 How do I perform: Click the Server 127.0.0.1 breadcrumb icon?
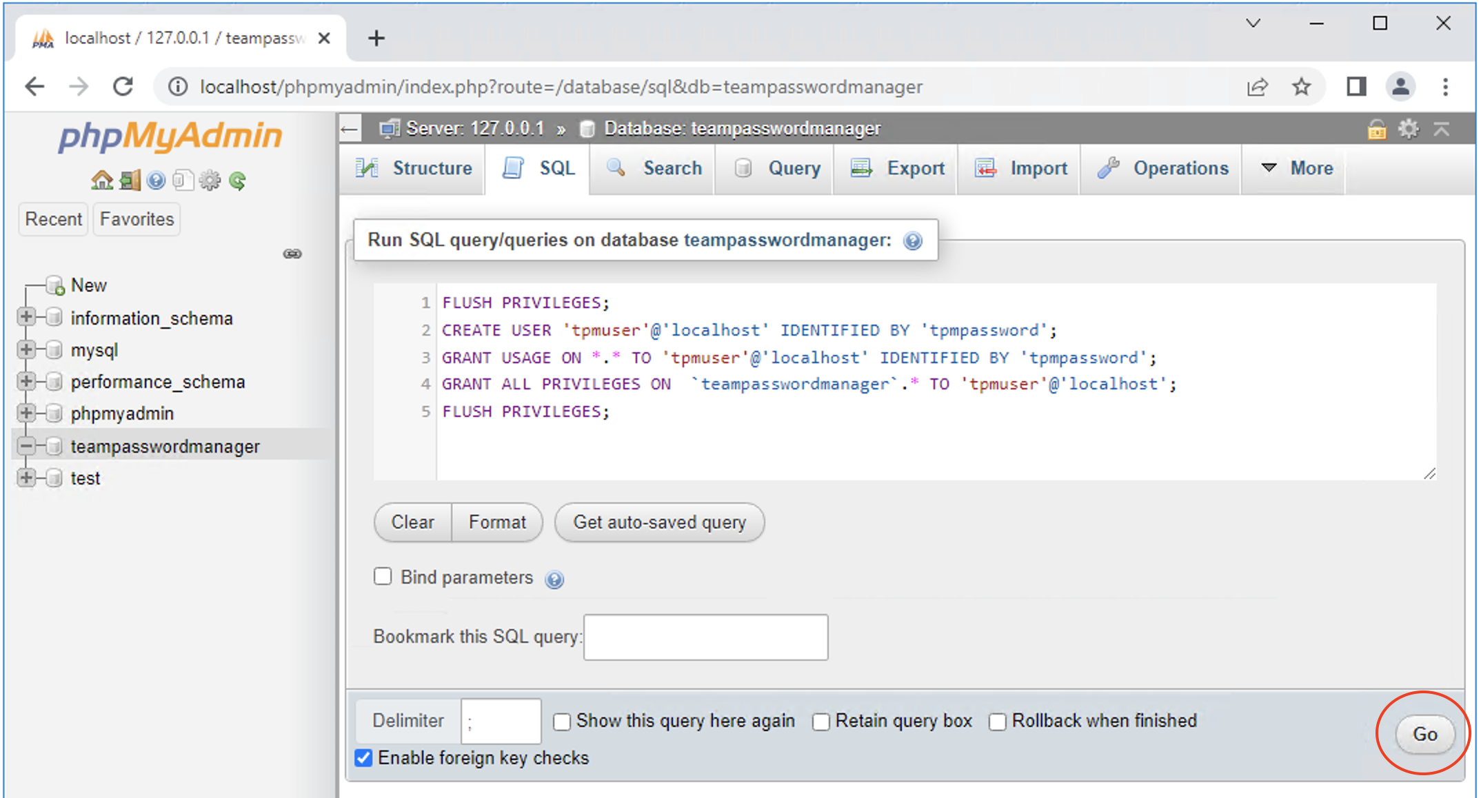click(390, 128)
